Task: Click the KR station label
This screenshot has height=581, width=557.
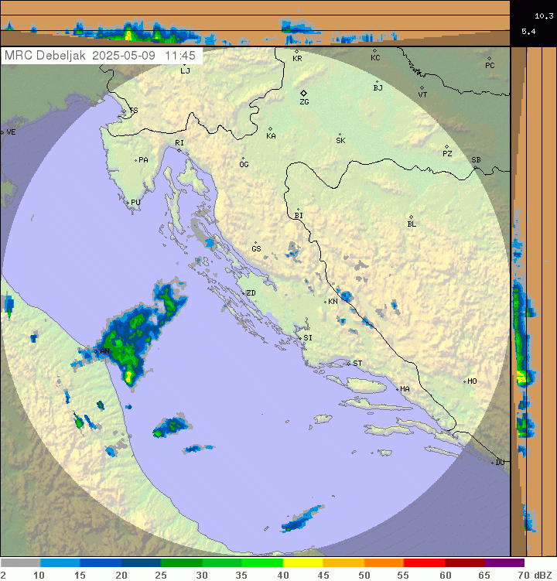Action: [x=297, y=59]
